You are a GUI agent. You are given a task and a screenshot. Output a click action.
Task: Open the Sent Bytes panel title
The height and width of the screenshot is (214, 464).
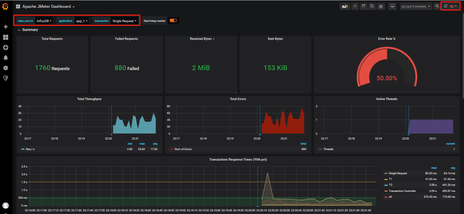(x=275, y=39)
